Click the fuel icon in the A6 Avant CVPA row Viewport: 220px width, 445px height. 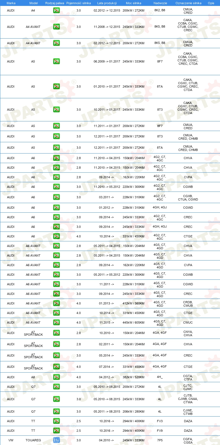pyautogui.click(x=57, y=265)
